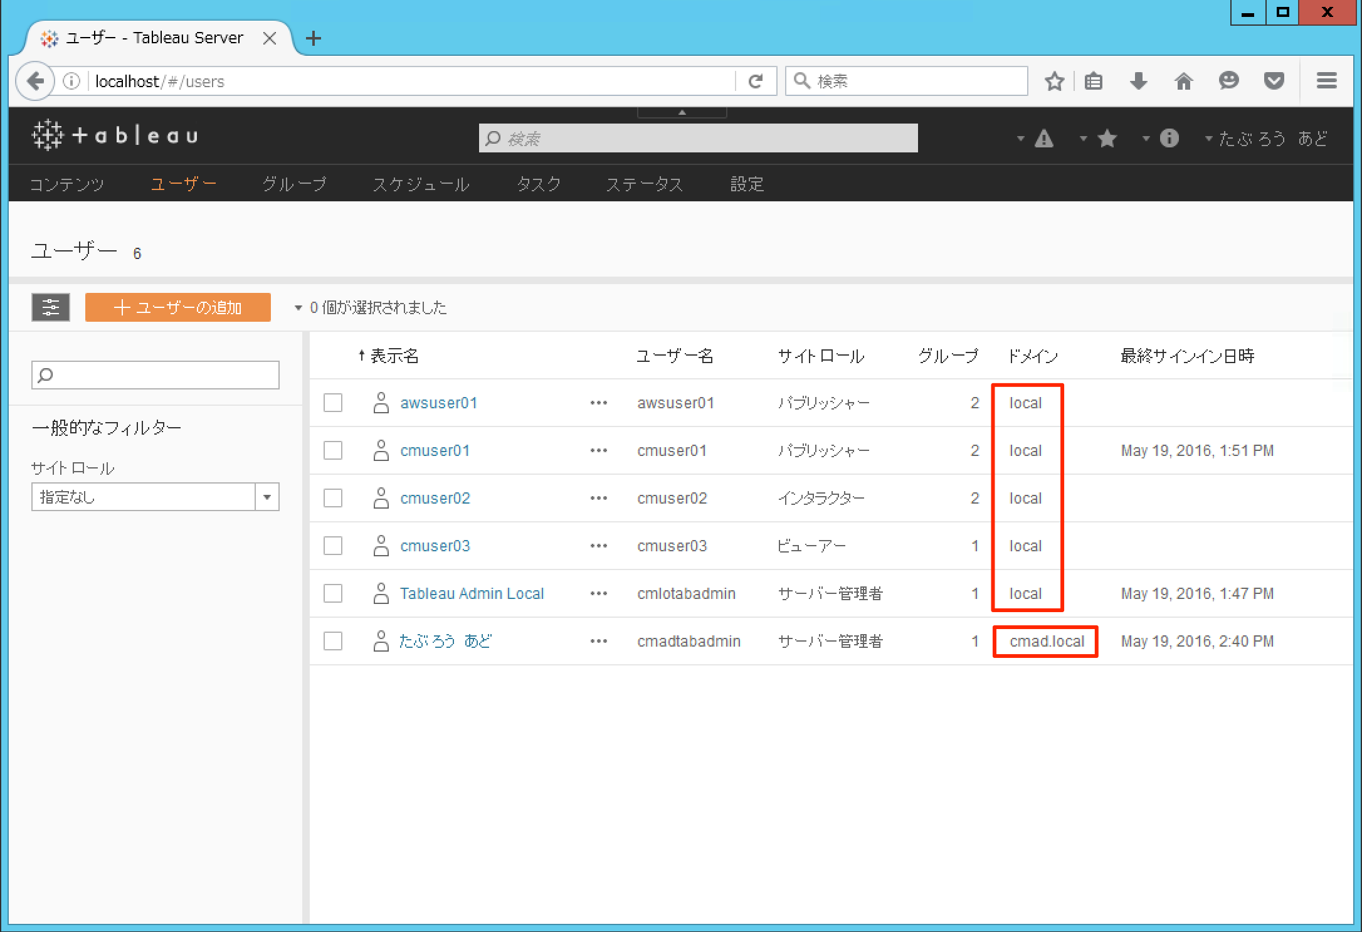Viewport: 1362px width, 932px height.
Task: Click the Tableau logo
Action: tap(115, 135)
